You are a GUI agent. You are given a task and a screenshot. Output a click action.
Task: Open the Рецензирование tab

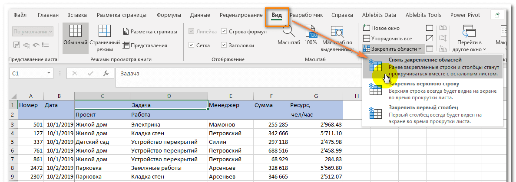click(241, 15)
